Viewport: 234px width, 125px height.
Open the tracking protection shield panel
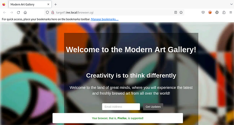point(47,12)
